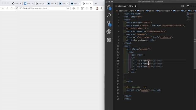Open the Explorer view in VS Code
196x110 pixels.
109,7
